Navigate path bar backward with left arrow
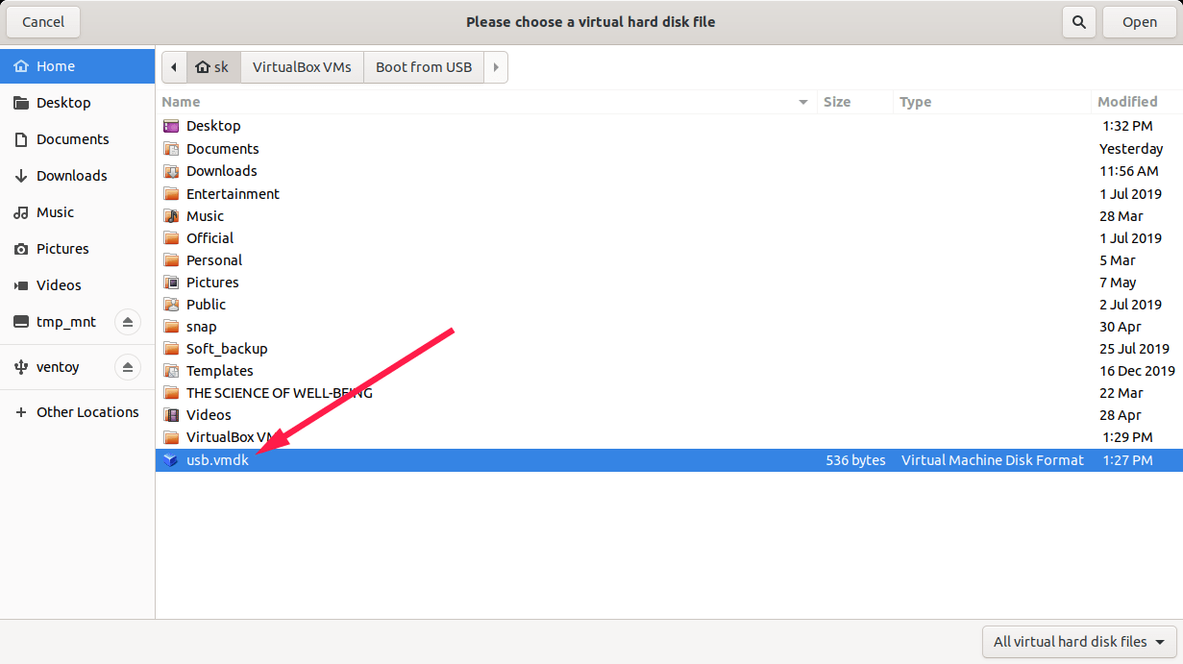The width and height of the screenshot is (1183, 664). point(174,67)
